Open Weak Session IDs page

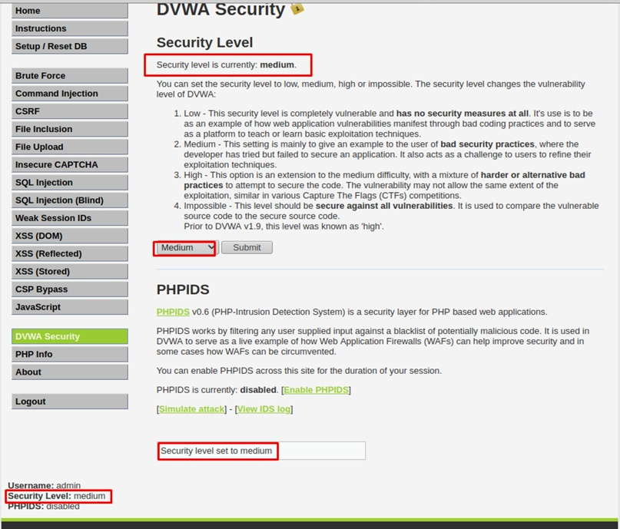point(70,218)
